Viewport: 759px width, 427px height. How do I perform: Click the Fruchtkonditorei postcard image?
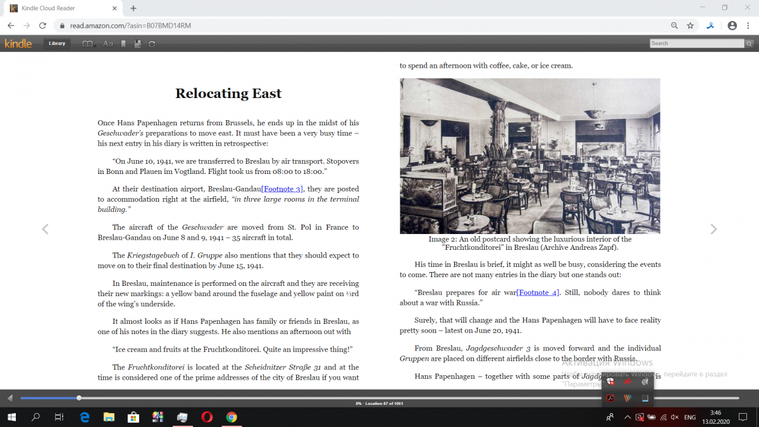tap(529, 156)
